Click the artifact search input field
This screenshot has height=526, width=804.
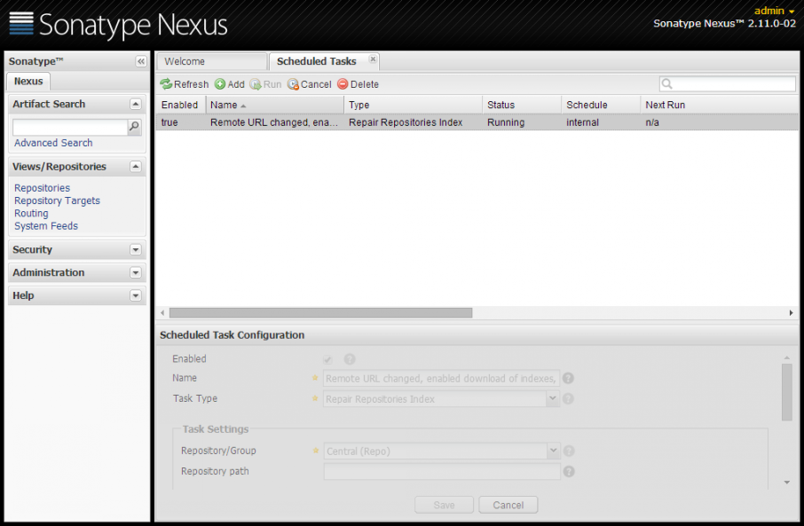click(70, 127)
